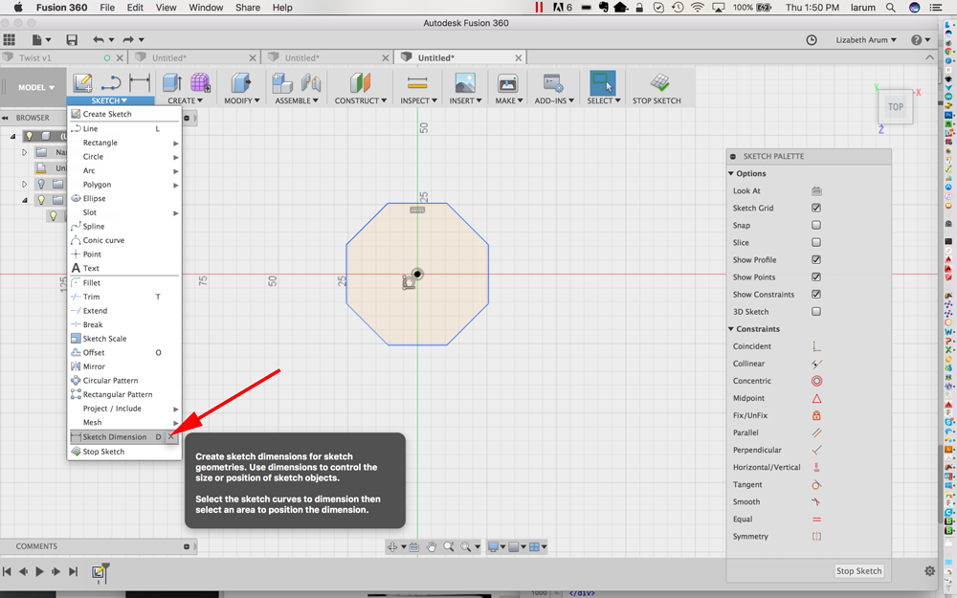Click the Undo arrow icon
Screen dimensions: 957x598
pos(99,39)
